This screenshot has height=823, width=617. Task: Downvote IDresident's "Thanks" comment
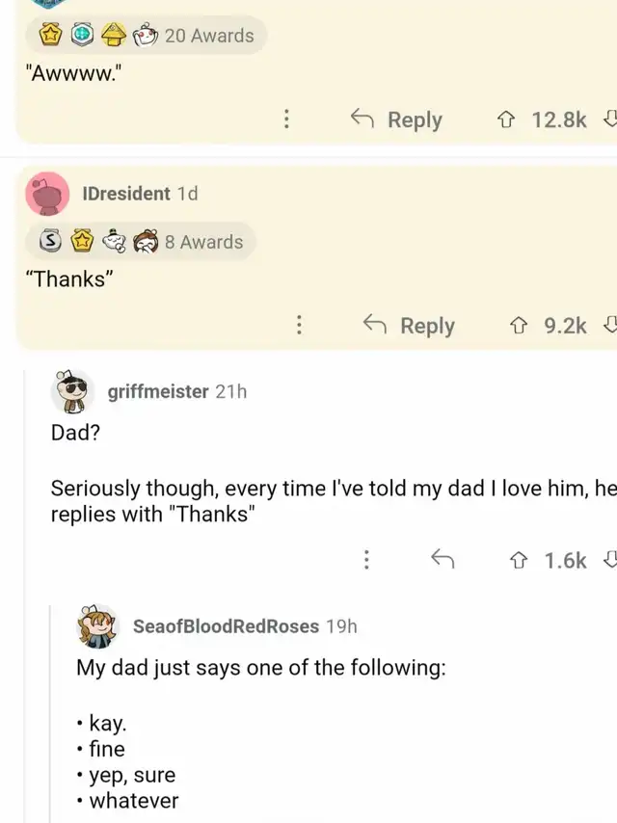click(608, 326)
